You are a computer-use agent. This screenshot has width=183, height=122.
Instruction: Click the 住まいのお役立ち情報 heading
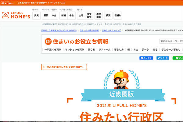click(81, 41)
